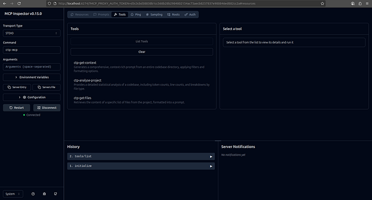Open the Roots tab
The image size is (372, 200).
(173, 14)
